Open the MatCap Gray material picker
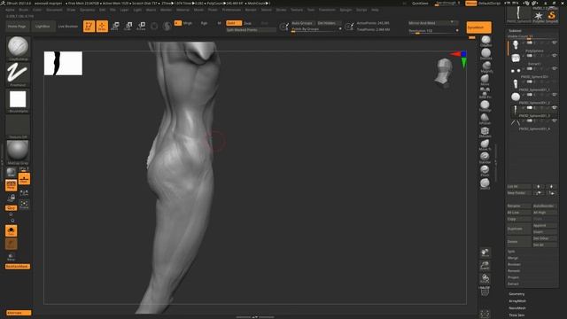This screenshot has width=567, height=319. [x=18, y=152]
